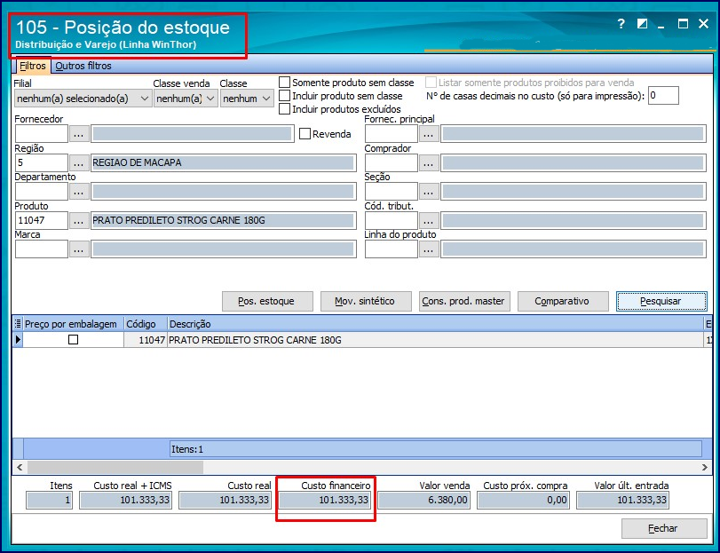The width and height of the screenshot is (720, 553).
Task: Click the REGIAO DE MACAPA description field
Action: coord(223,163)
